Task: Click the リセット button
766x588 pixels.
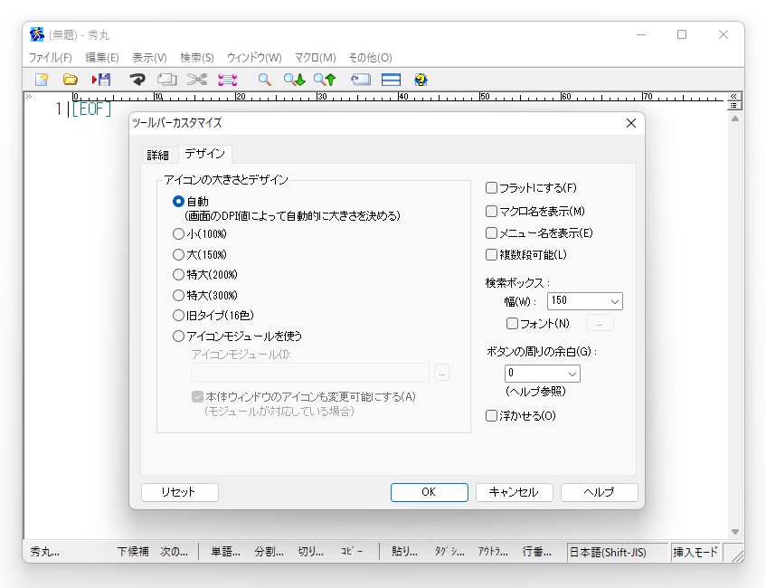Action: (x=180, y=492)
